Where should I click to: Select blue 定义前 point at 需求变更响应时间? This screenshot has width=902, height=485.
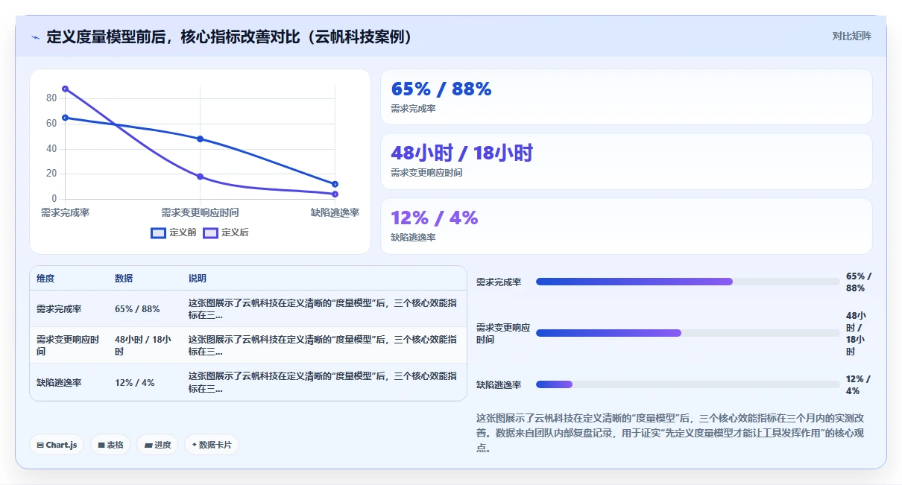[201, 139]
